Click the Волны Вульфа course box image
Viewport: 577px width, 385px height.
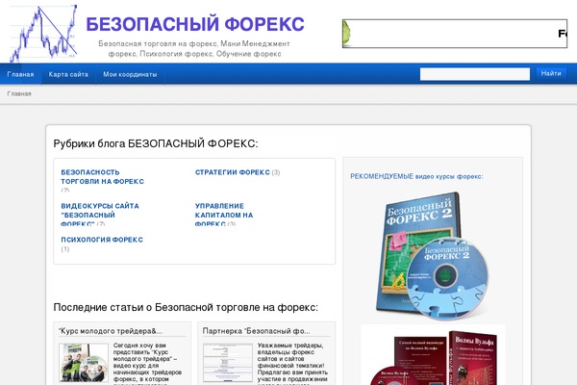(433, 357)
